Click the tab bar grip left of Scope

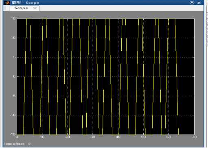click(x=7, y=8)
